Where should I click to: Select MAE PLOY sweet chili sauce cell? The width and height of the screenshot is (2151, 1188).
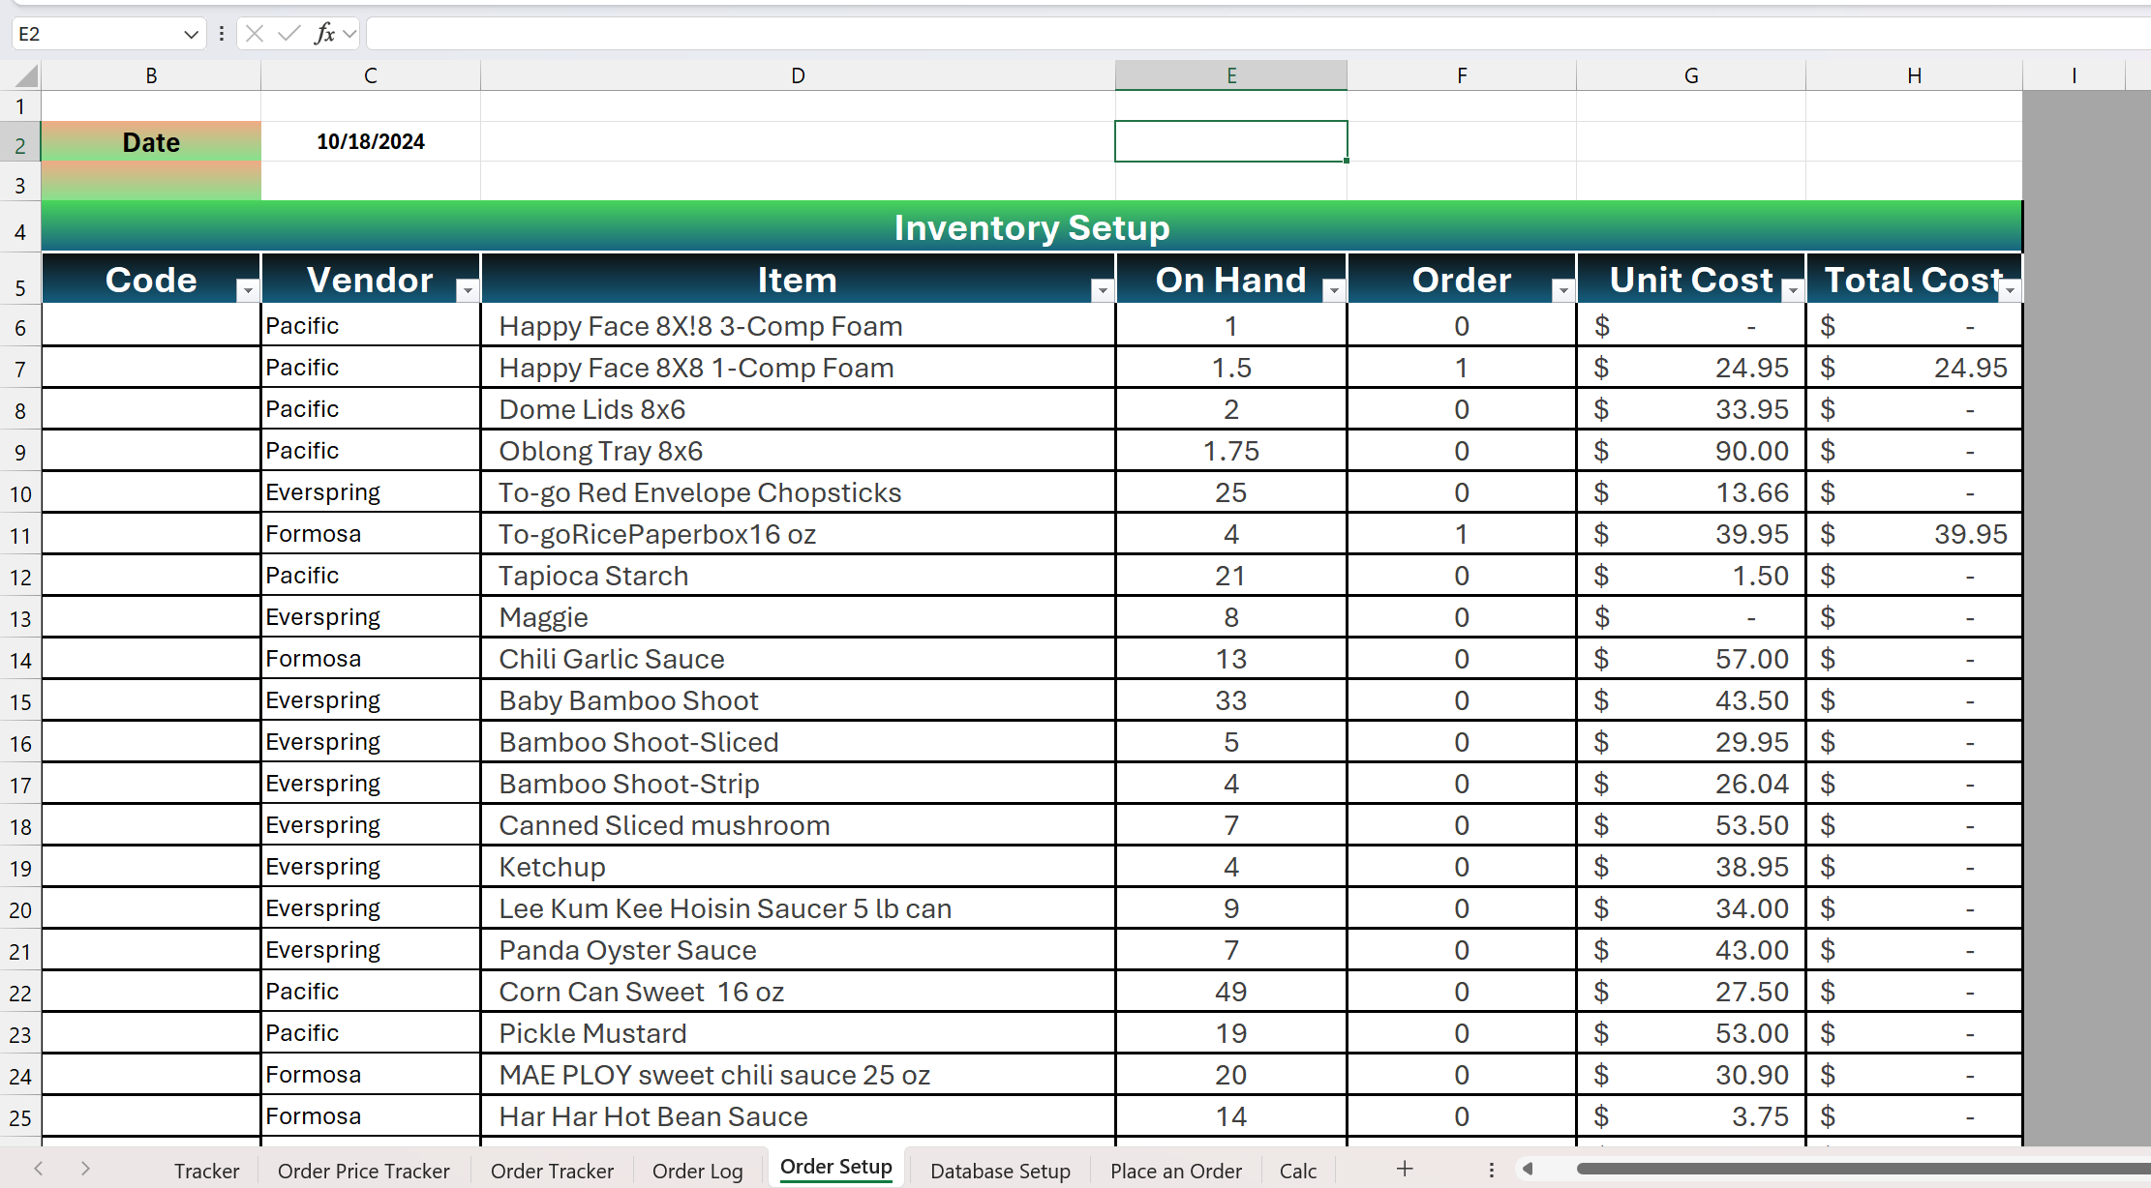point(798,1075)
